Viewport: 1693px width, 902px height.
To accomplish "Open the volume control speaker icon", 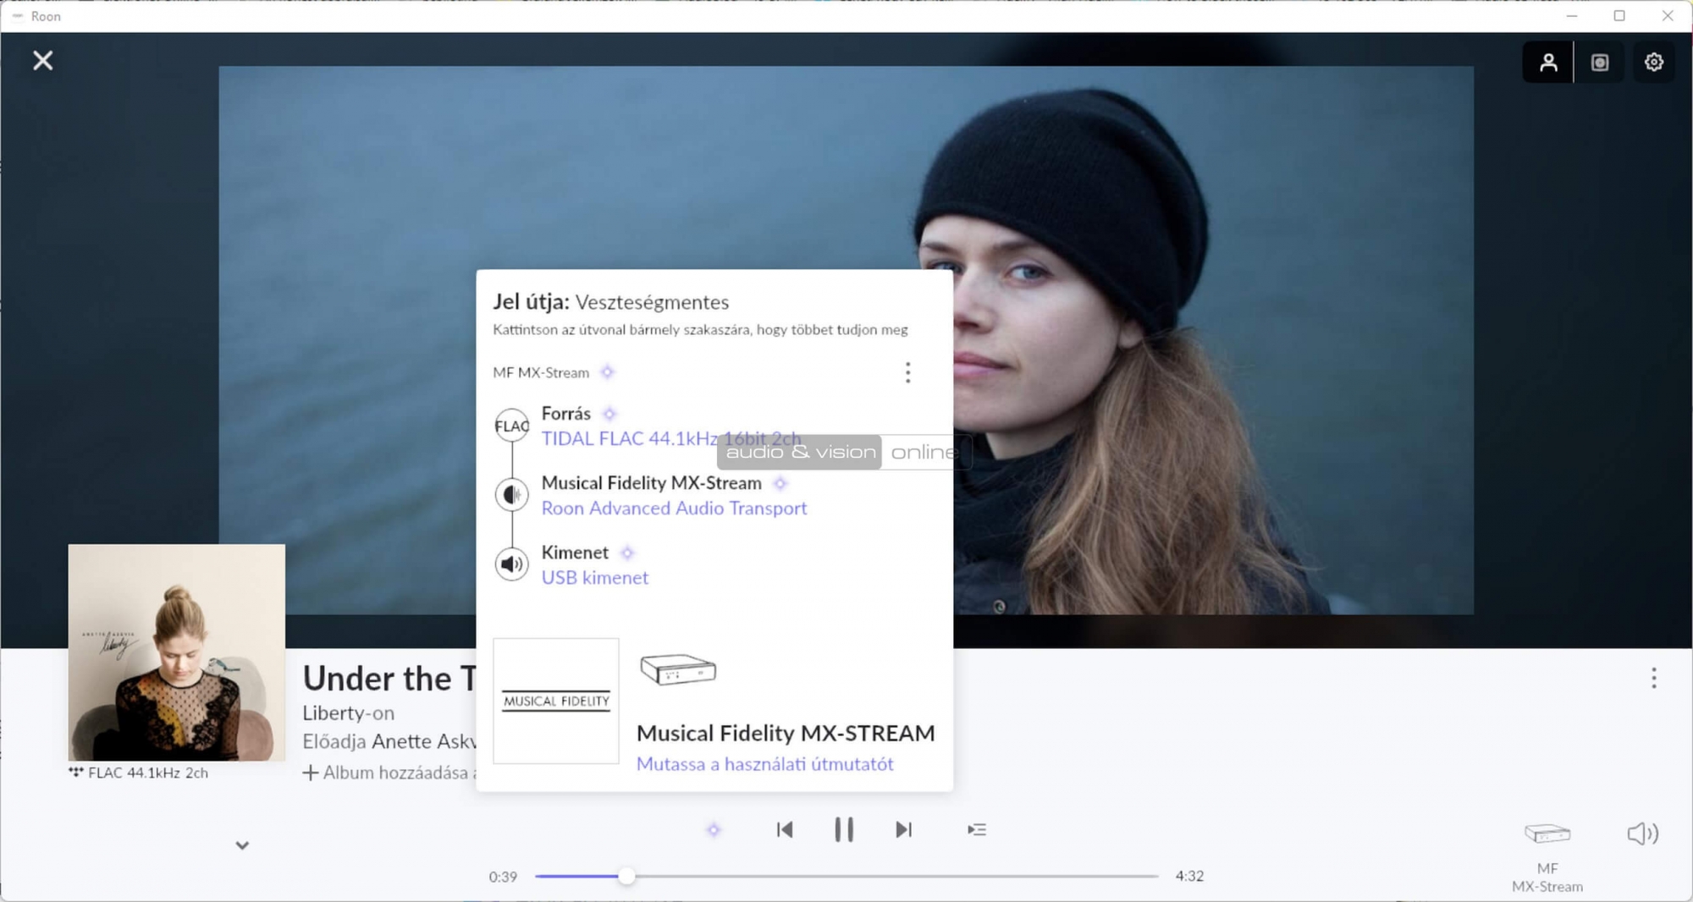I will pos(1642,834).
